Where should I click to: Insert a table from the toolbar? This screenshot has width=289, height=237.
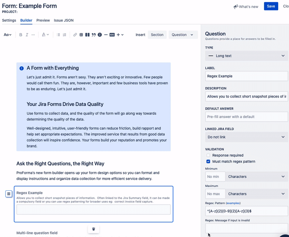[x=81, y=35]
